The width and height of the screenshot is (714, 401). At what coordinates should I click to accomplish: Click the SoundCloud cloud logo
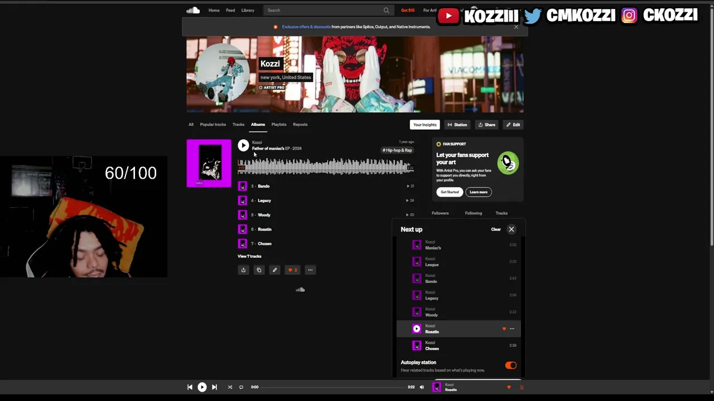[x=193, y=10]
